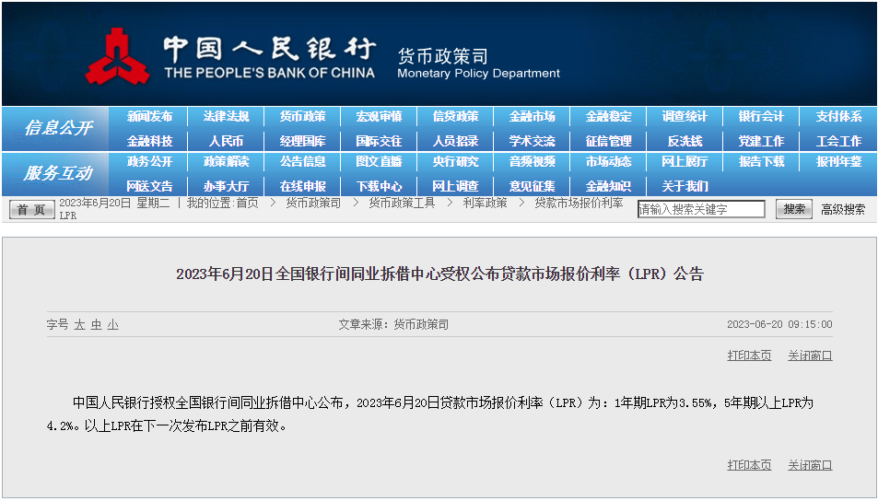Click 信息公开 section header
This screenshot has height=501, width=878.
[x=58, y=128]
